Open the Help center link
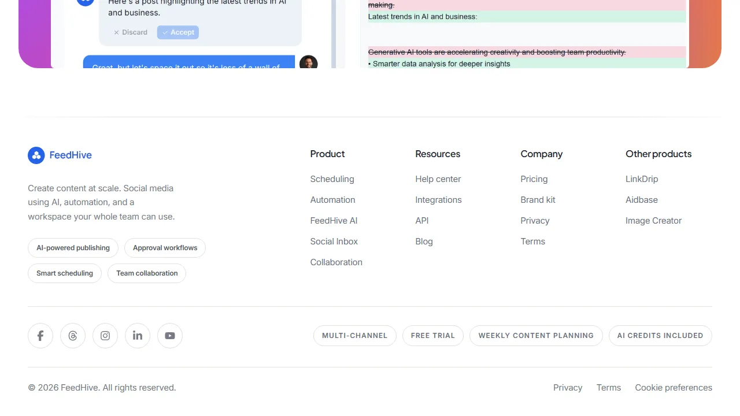This screenshot has width=740, height=416. (438, 179)
